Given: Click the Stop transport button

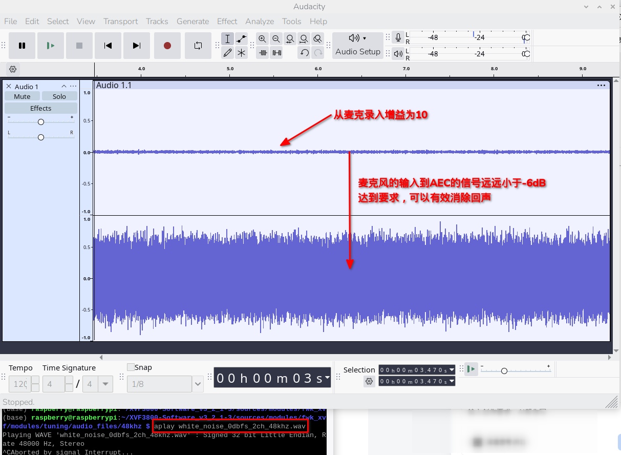Looking at the screenshot, I should [79, 46].
